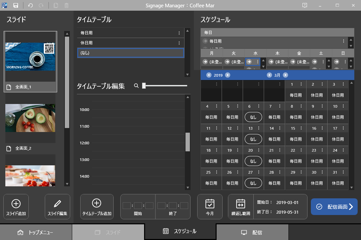Switch to the 配信 tab

click(x=252, y=232)
